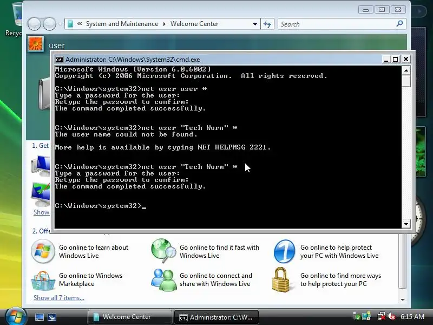Viewport: 433px width, 325px height.
Task: Click the Forward navigation button in Welcome Center
Action: tap(49, 24)
